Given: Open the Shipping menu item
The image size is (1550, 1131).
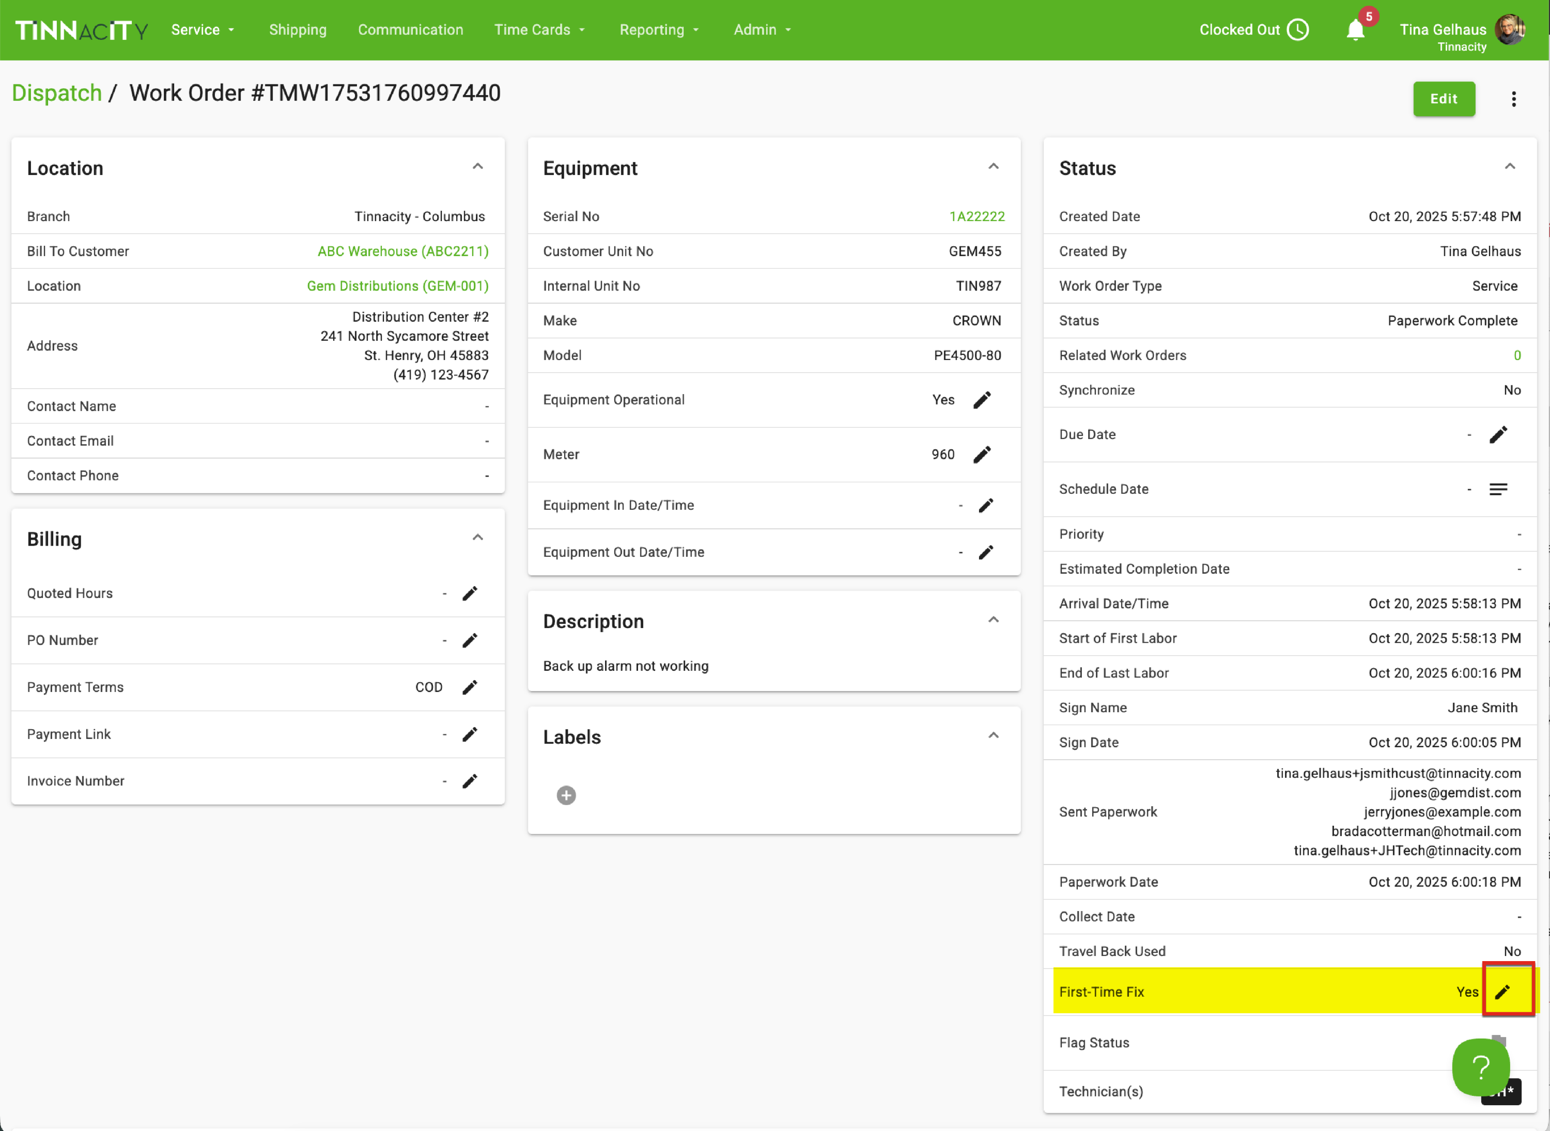Looking at the screenshot, I should pos(298,30).
